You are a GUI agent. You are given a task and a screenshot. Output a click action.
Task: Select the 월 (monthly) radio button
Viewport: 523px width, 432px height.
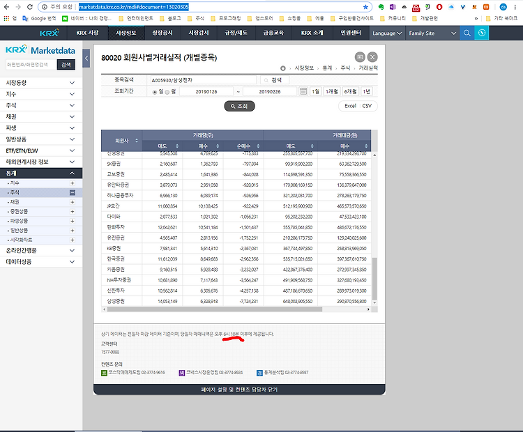pos(167,92)
